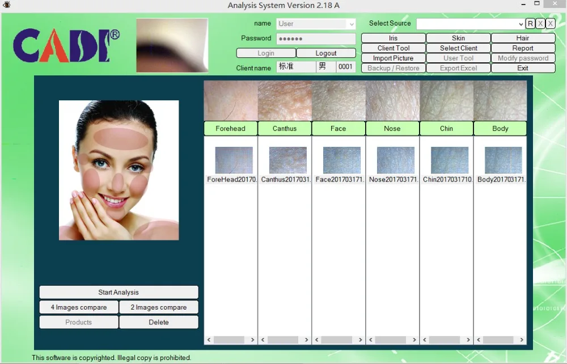Click Modify password button
Screen dimensions: 567x364
point(523,58)
